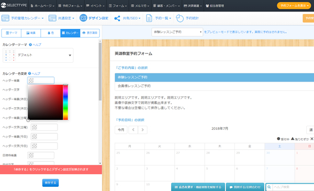Expand the デフォルト calendar theme dropdown

[x=38, y=55]
